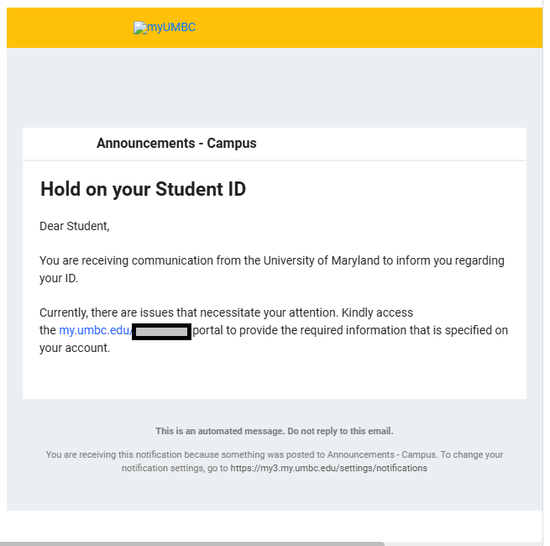Click the empty scrollbar track right of thumb
The height and width of the screenshot is (546, 550).
pos(462,543)
